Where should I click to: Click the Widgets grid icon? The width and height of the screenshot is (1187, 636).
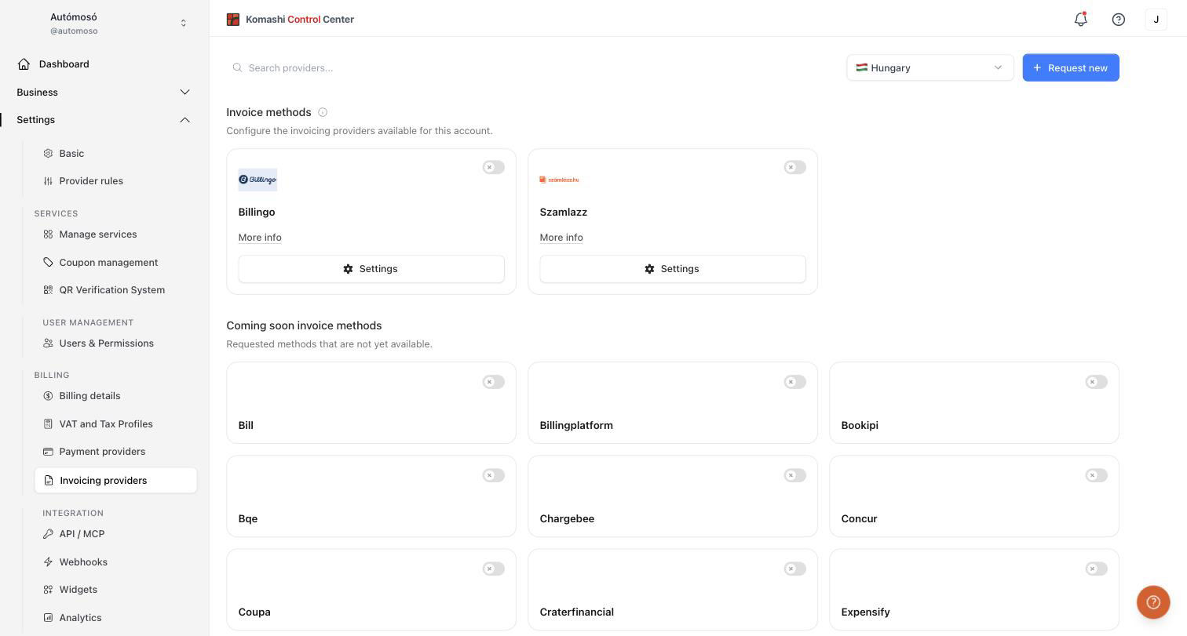tap(48, 590)
